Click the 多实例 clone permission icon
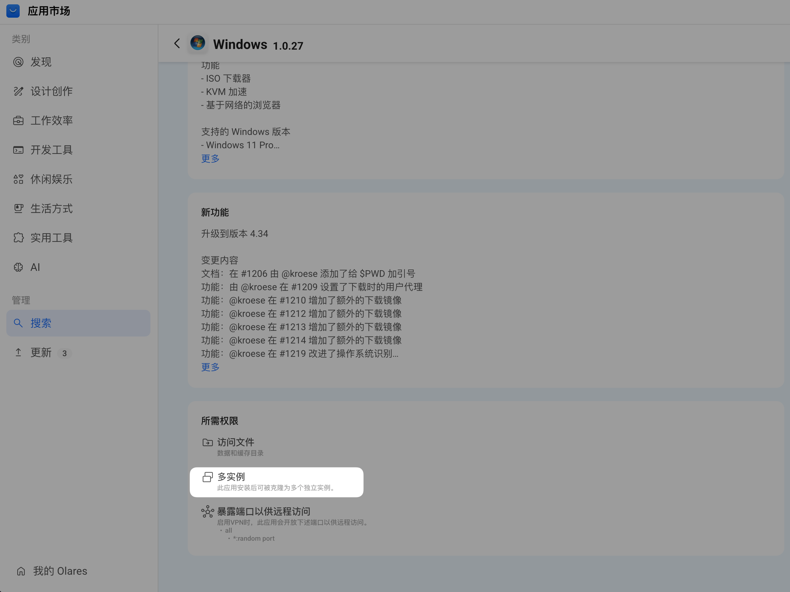The image size is (790, 592). pyautogui.click(x=207, y=477)
